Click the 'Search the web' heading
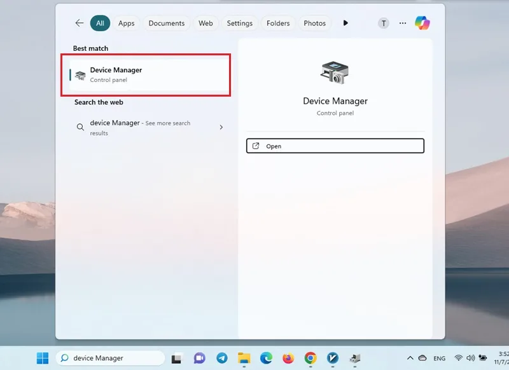 click(99, 102)
